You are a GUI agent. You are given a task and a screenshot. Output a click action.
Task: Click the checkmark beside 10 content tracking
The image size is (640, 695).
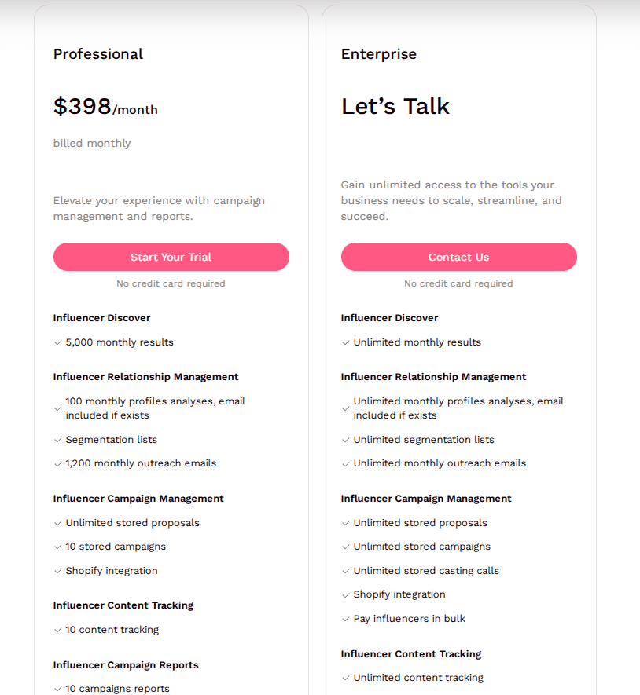point(58,630)
